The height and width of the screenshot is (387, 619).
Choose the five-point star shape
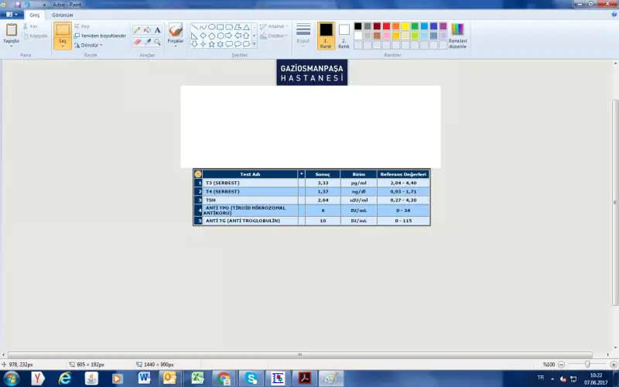coord(212,43)
